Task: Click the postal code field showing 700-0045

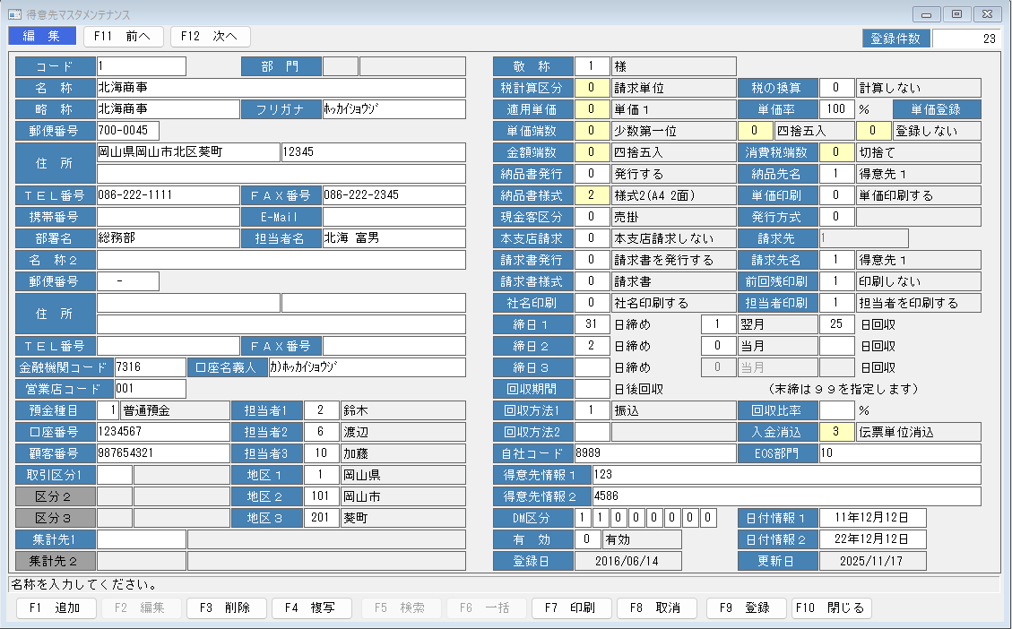Action: (x=128, y=131)
